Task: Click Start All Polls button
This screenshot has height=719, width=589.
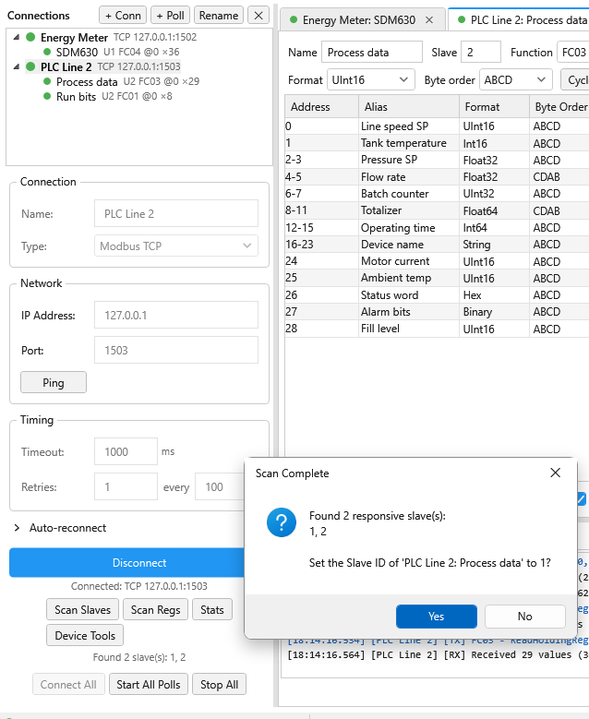Action: 148,684
